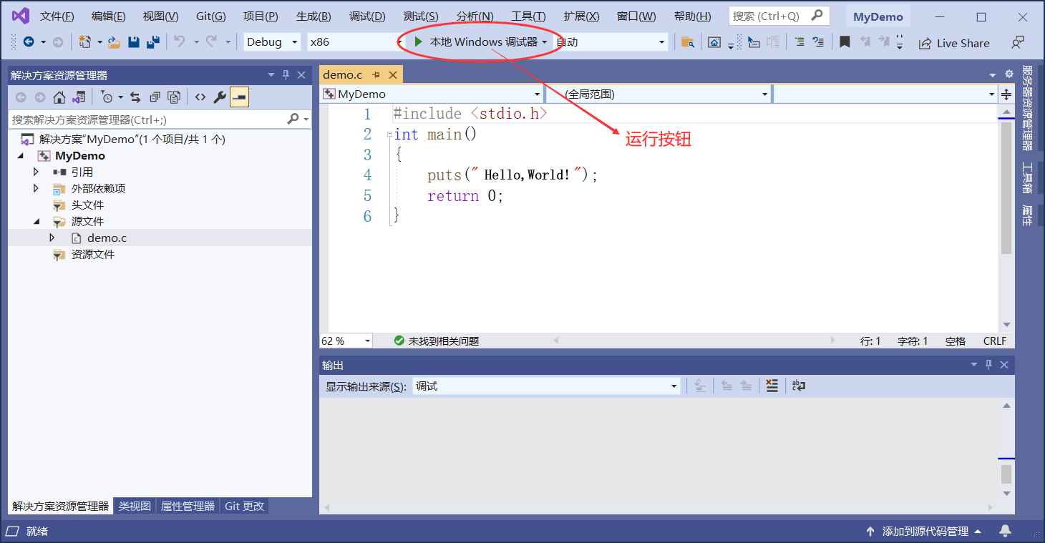1045x543 pixels.
Task: Click the Home icon in Solution Explorer
Action: [x=59, y=97]
